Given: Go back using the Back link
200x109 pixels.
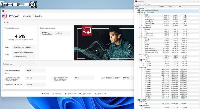Looking at the screenshot, I should tap(6, 22).
